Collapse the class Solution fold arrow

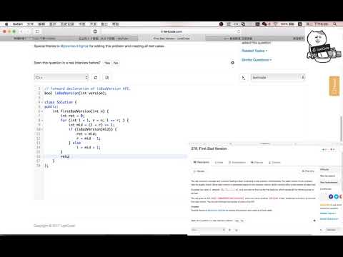pos(42,102)
